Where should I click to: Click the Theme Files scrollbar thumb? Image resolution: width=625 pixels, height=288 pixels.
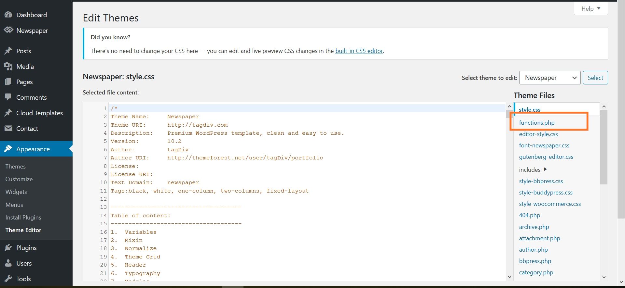[604, 147]
